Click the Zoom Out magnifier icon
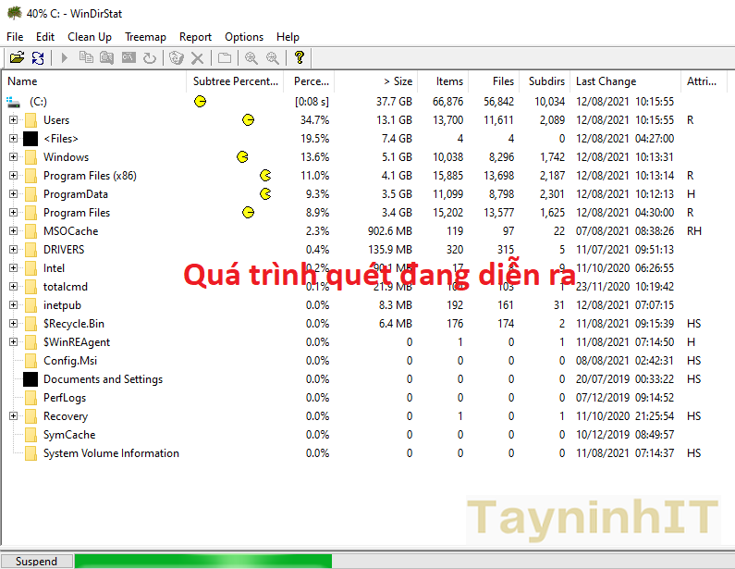Screen dimensions: 735x569 [x=272, y=58]
